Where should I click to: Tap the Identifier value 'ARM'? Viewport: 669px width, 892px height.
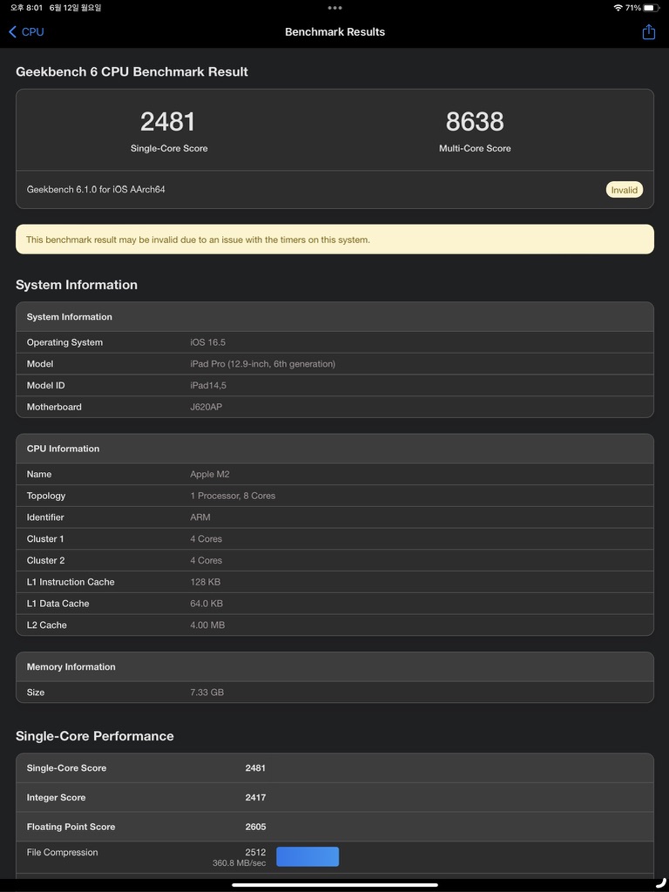pos(200,517)
